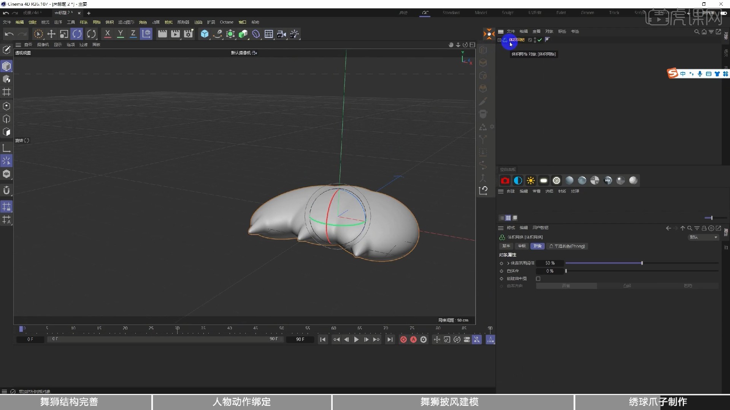Open the deformer purple bend icon
The height and width of the screenshot is (410, 730).
pyautogui.click(x=256, y=34)
